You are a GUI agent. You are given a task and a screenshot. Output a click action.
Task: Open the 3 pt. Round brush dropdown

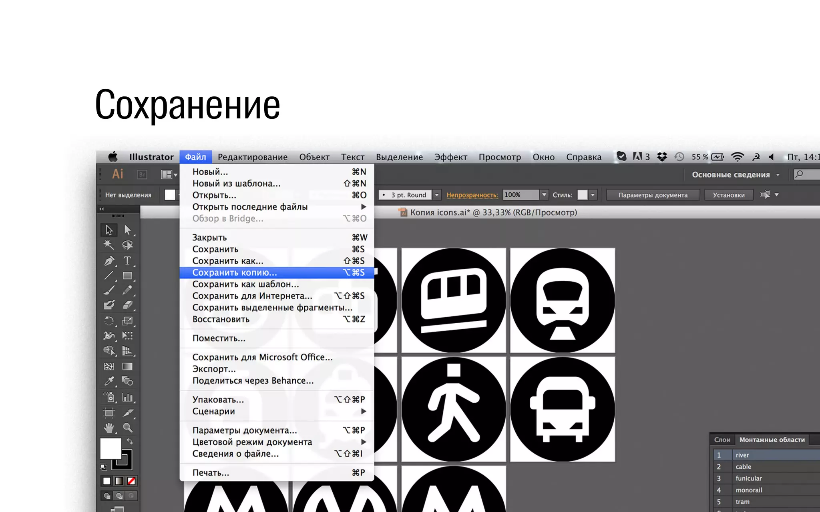pos(437,195)
